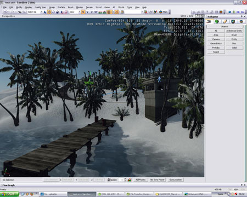
Task: Toggle the AI/Physics button
Action: click(x=141, y=179)
